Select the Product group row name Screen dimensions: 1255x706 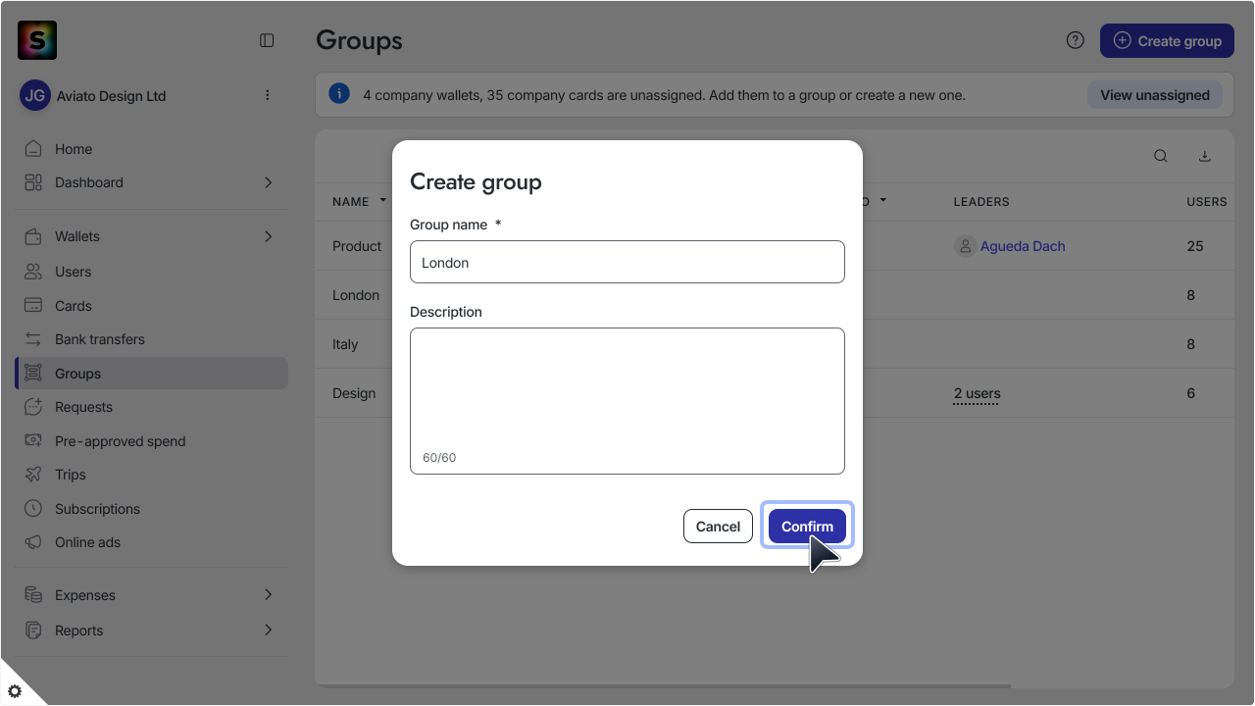coord(357,246)
